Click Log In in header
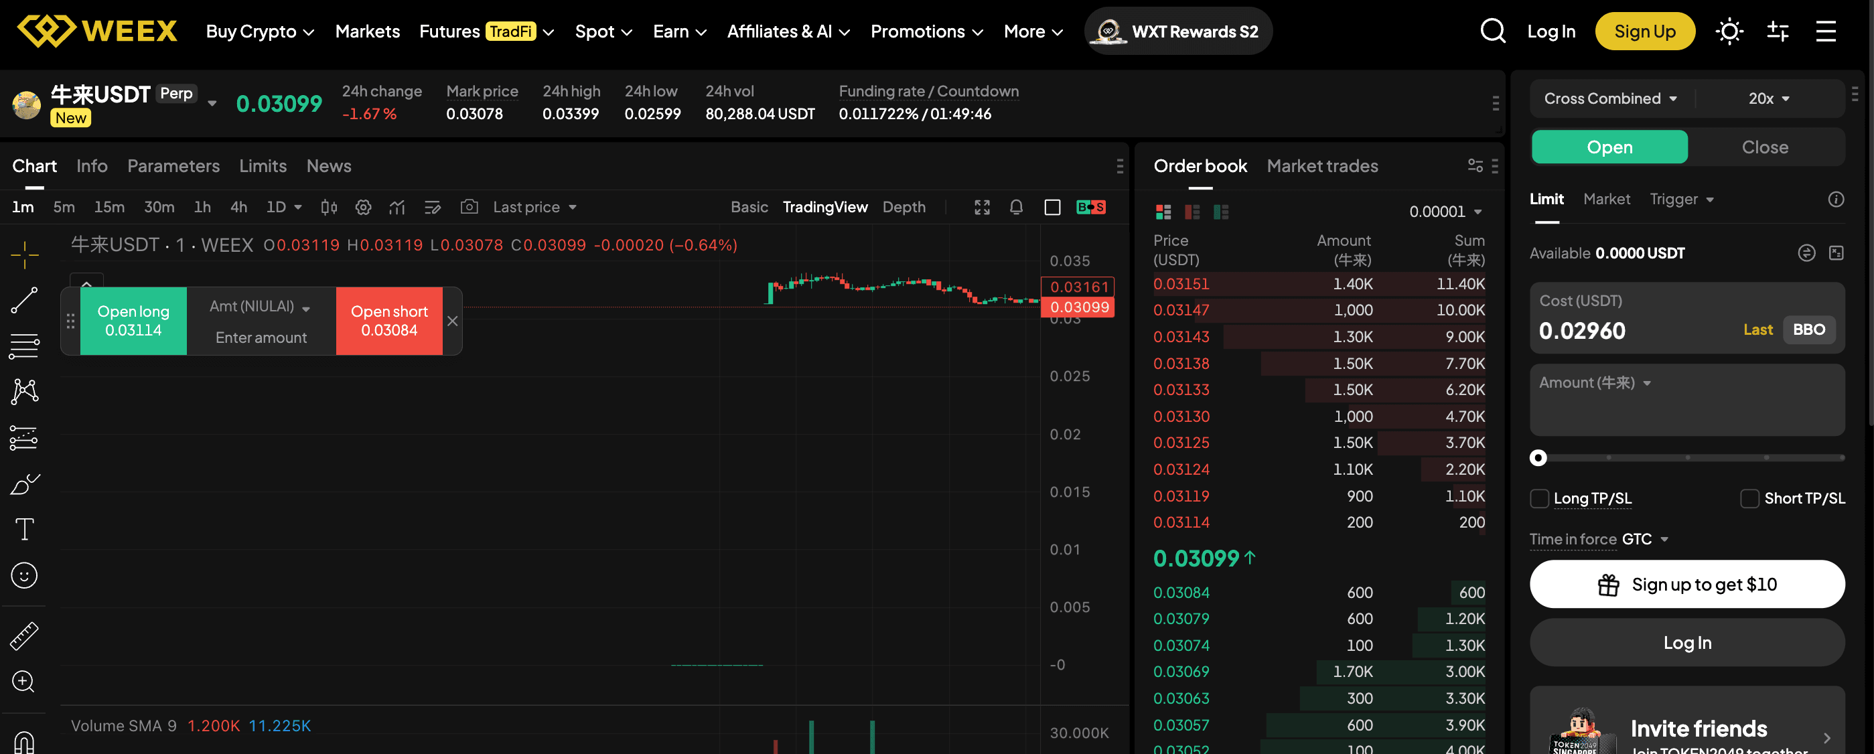 pyautogui.click(x=1551, y=31)
